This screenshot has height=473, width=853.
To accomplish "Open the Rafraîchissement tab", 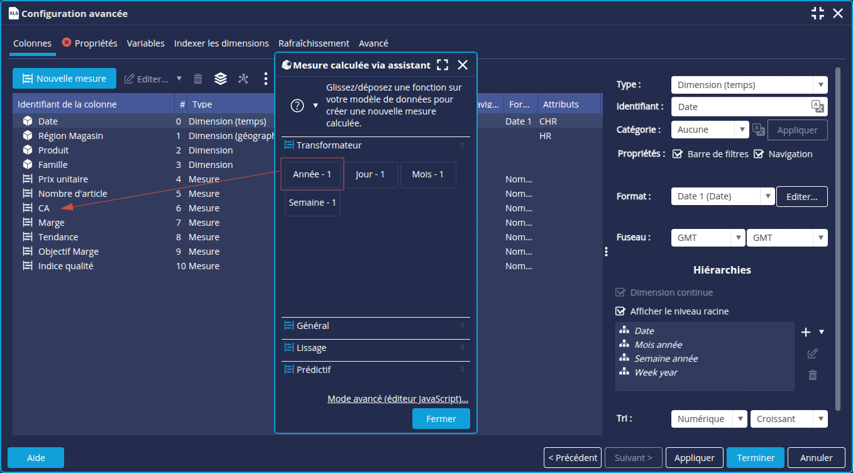I will point(314,43).
